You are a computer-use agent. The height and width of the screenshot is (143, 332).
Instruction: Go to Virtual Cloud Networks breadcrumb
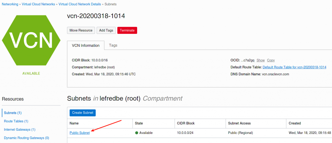pyautogui.click(x=38, y=4)
